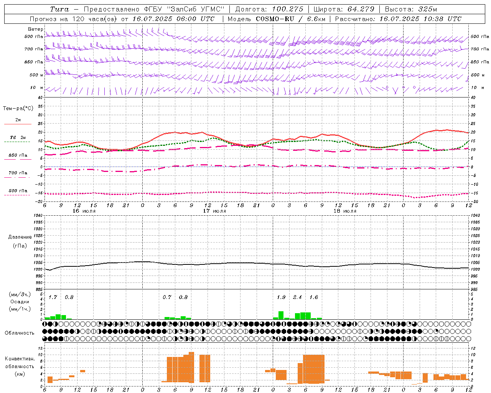Click the "0.8" precipitation value next to 1.7
The width and height of the screenshot is (491, 393).
coord(69,297)
